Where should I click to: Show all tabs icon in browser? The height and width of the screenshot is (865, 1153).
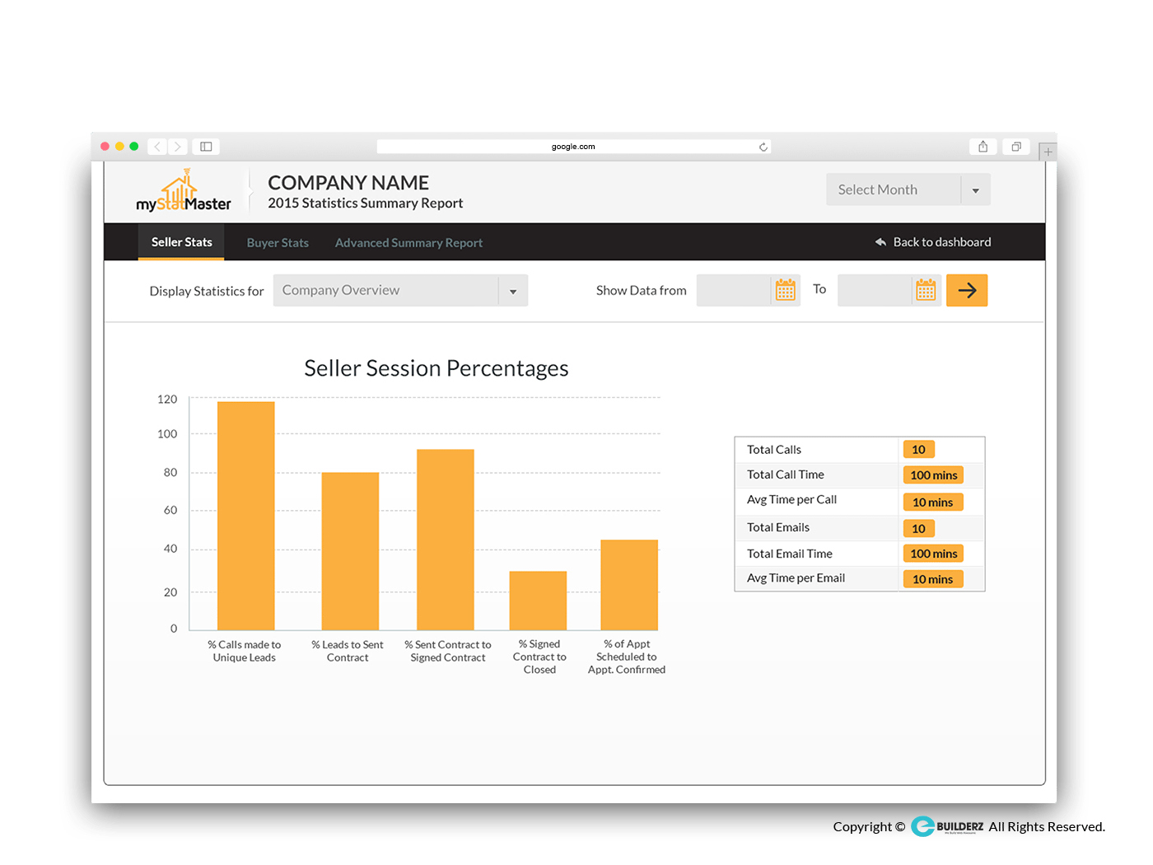tap(1016, 147)
